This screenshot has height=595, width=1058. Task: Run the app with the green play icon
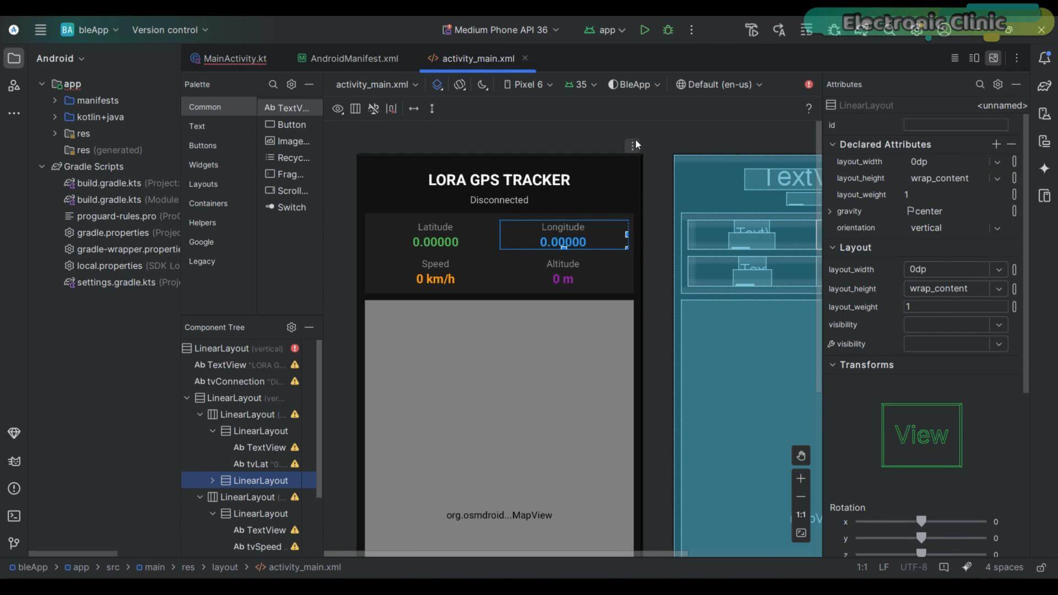(x=644, y=30)
